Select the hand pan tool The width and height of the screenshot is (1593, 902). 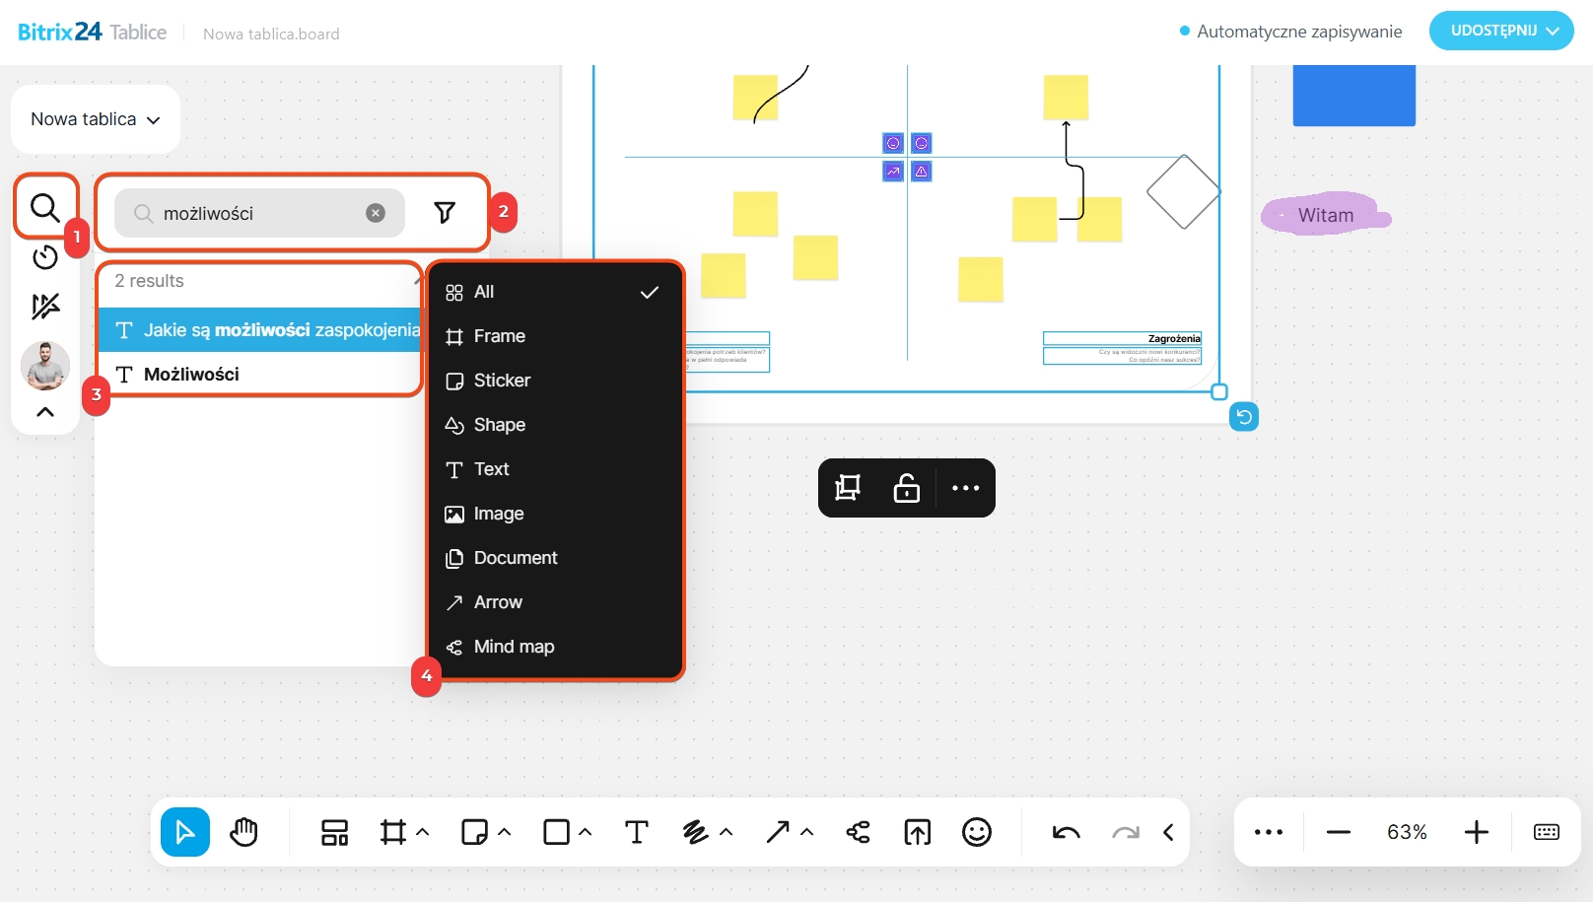(x=243, y=832)
